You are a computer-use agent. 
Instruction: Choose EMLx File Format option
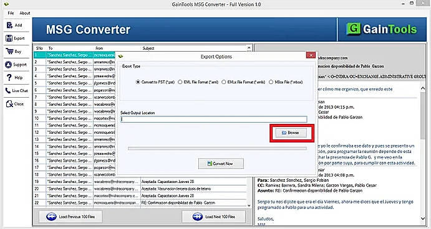click(x=243, y=82)
